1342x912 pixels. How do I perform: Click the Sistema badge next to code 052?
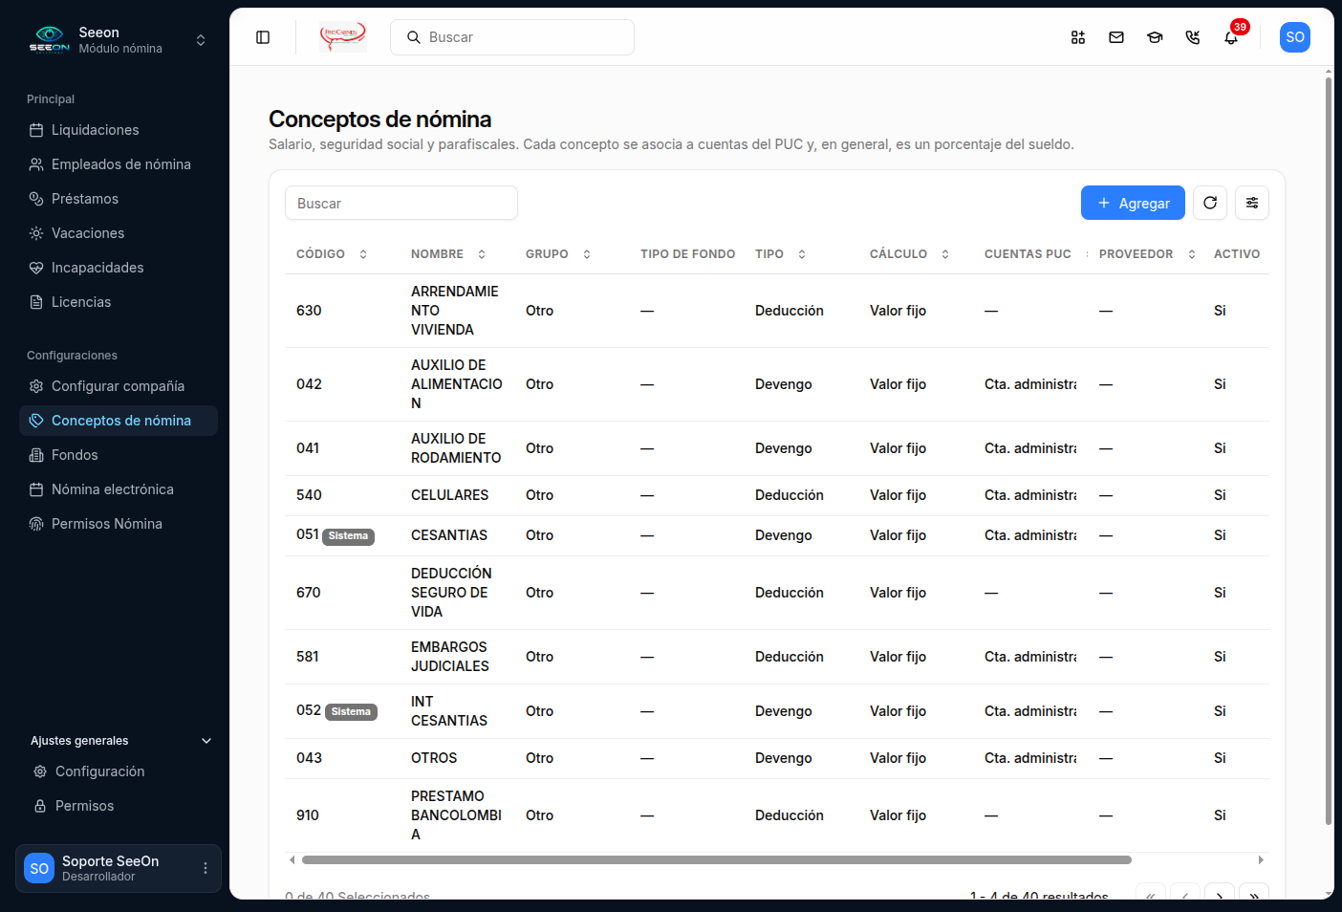click(351, 712)
